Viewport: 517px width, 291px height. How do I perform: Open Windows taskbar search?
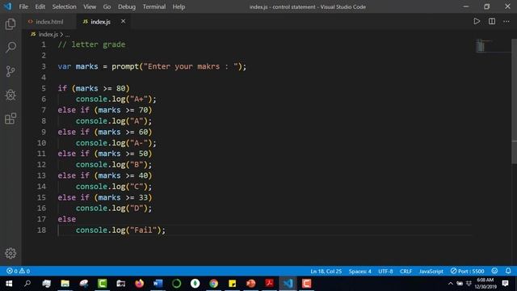(x=27, y=284)
